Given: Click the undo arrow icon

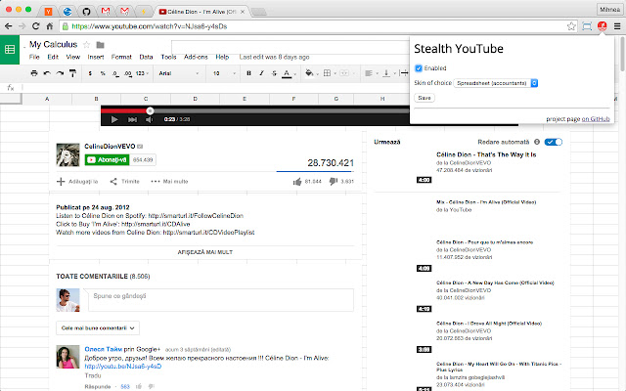Looking at the screenshot, I should pyautogui.click(x=47, y=73).
